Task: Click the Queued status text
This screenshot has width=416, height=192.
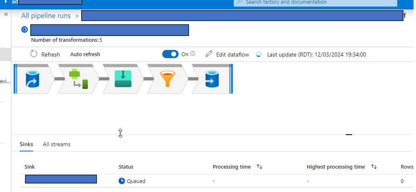Action: [136, 181]
